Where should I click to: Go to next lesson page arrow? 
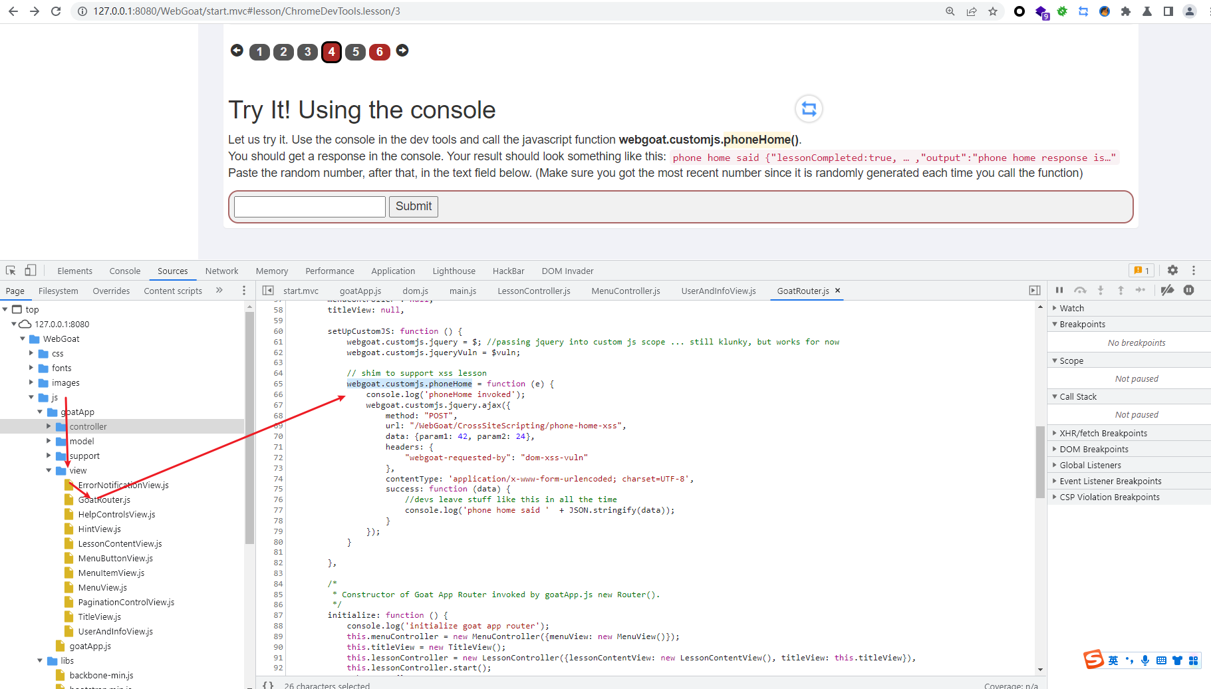(402, 51)
